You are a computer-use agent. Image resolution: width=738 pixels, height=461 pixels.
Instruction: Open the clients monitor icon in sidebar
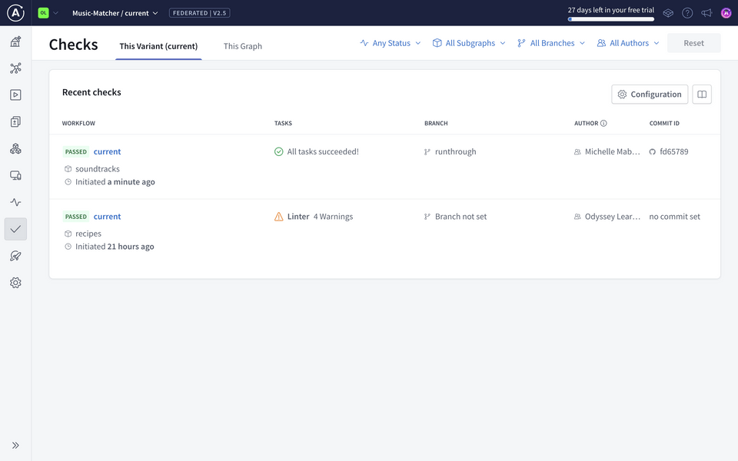point(15,174)
